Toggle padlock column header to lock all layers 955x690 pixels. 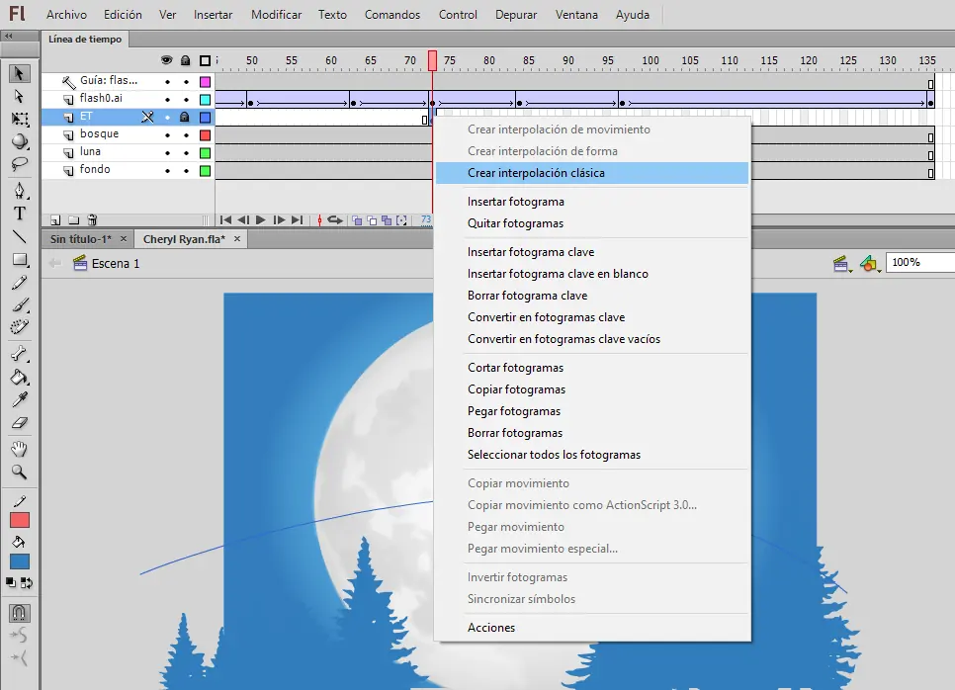185,60
